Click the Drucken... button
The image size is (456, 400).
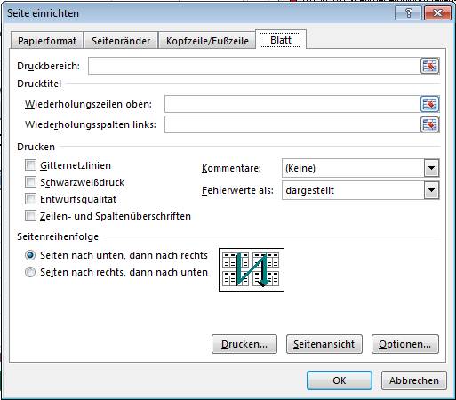(244, 344)
